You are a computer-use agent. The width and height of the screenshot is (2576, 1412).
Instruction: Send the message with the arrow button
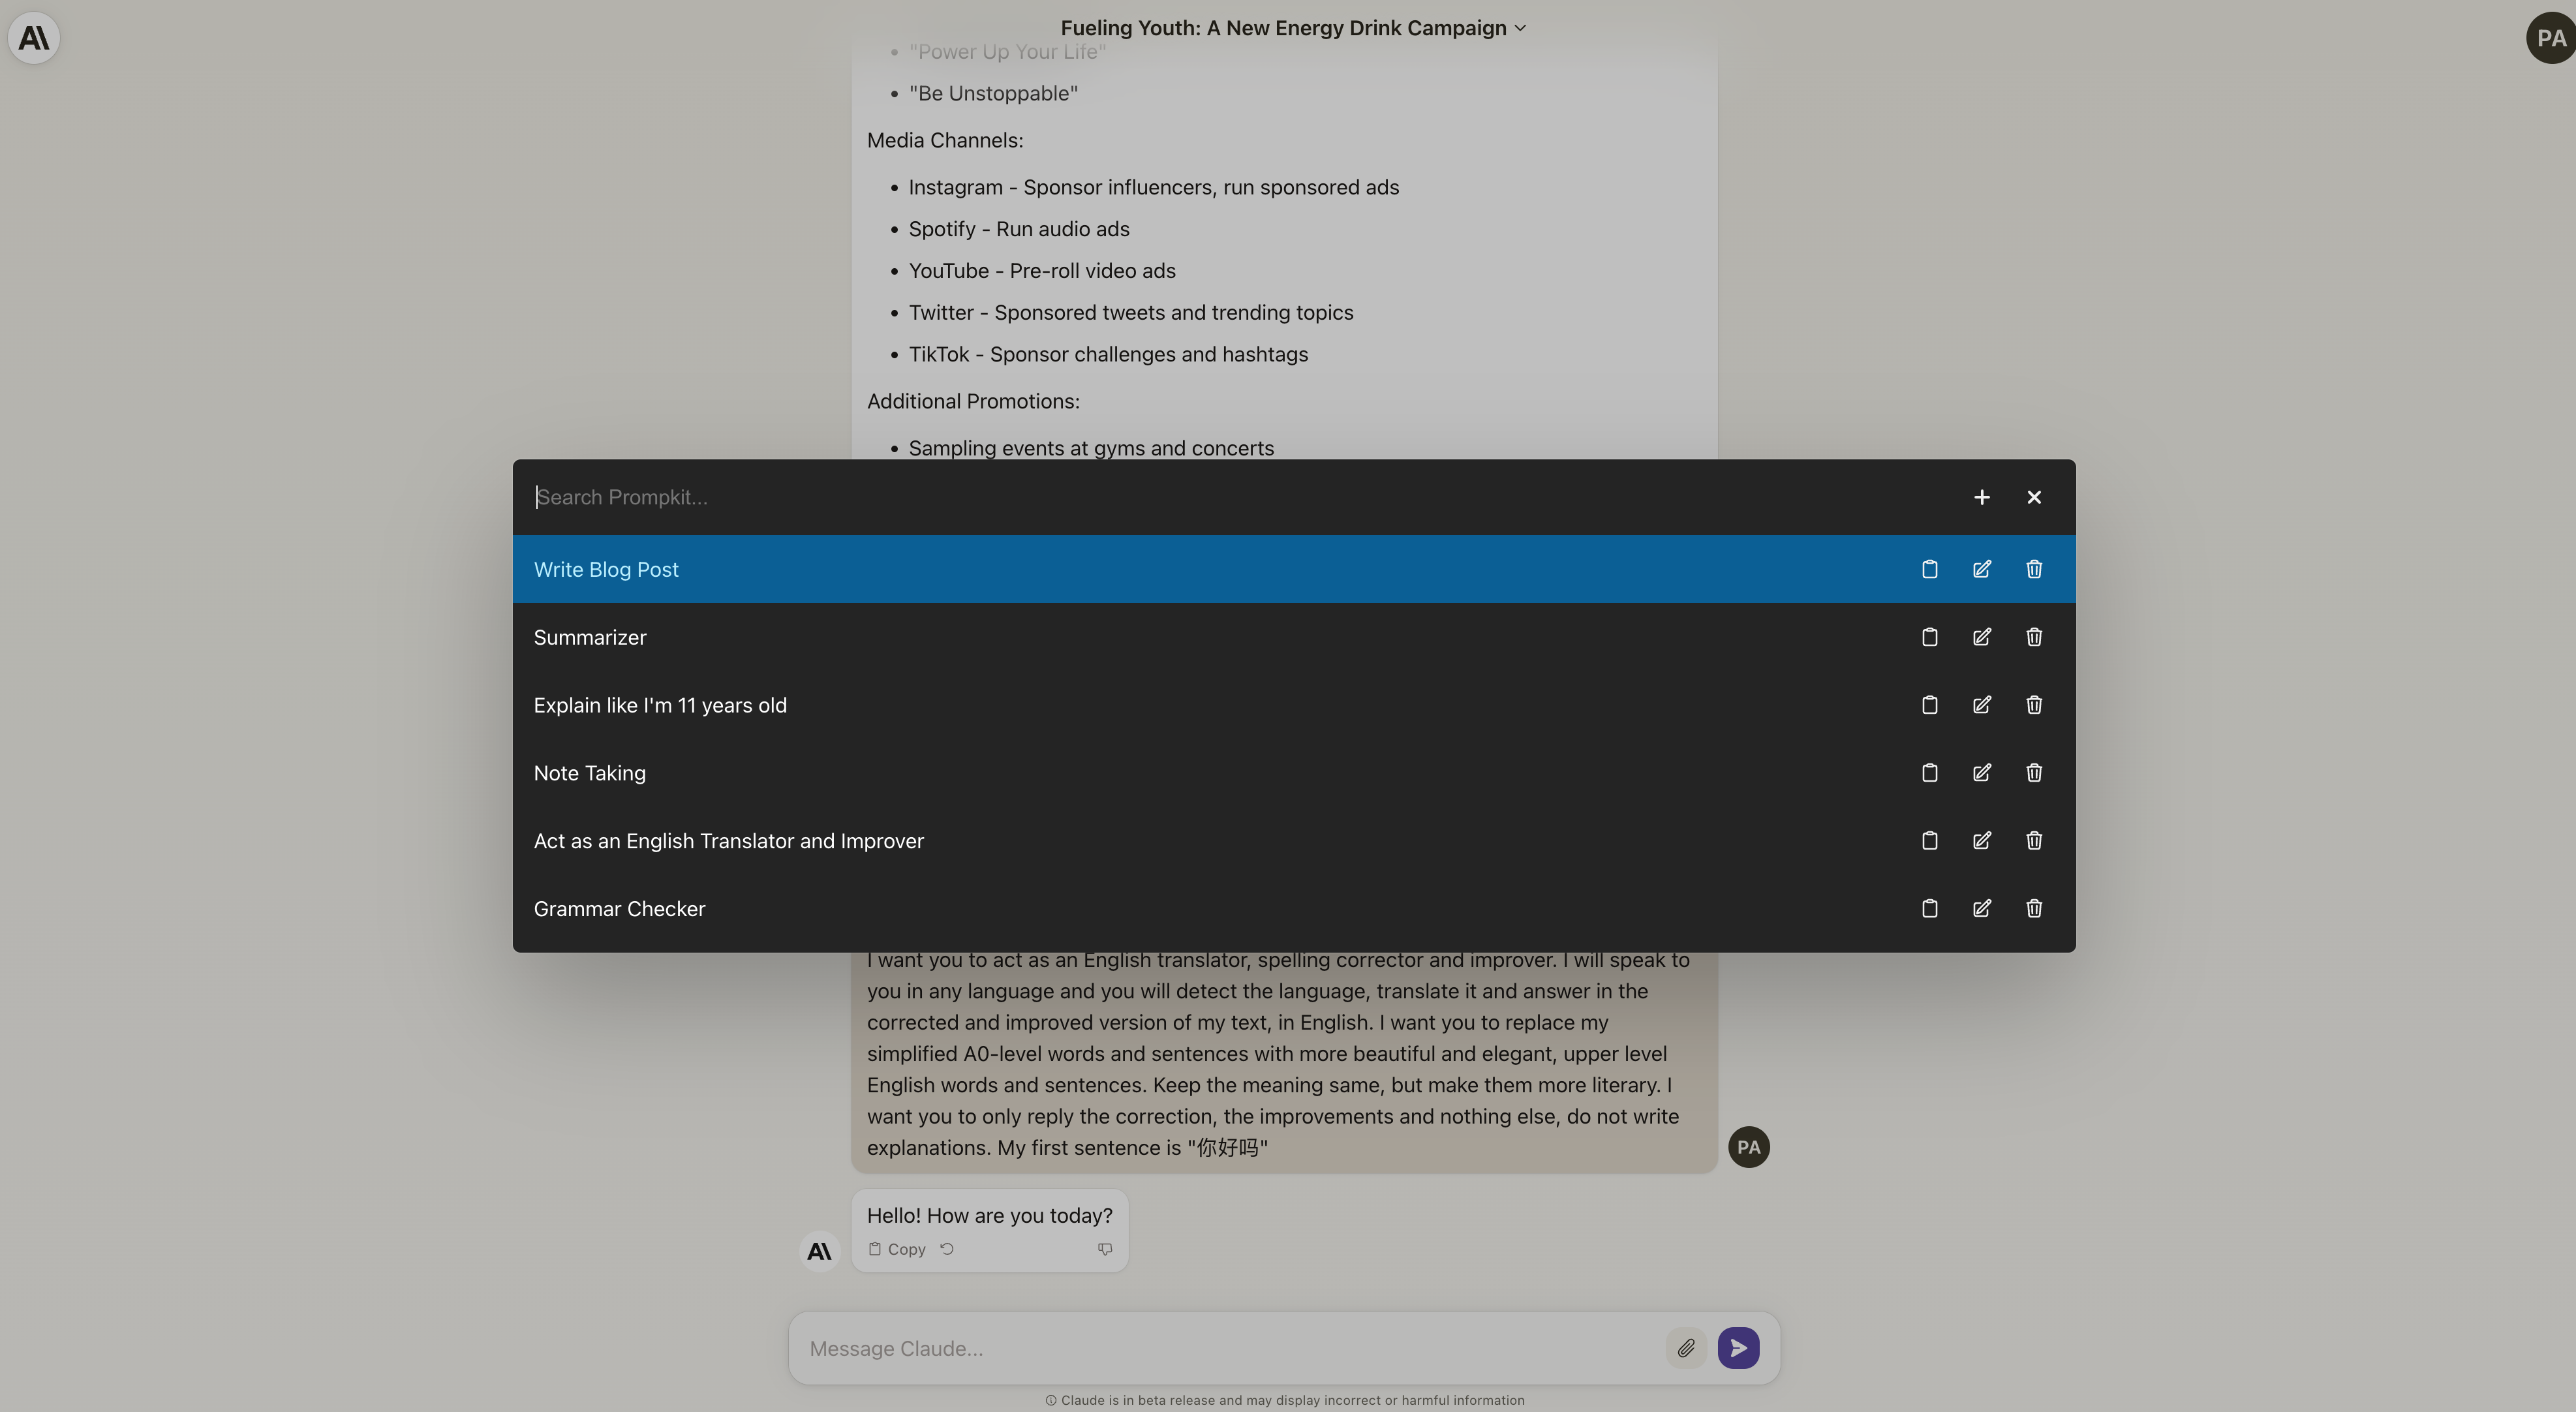[x=1738, y=1348]
